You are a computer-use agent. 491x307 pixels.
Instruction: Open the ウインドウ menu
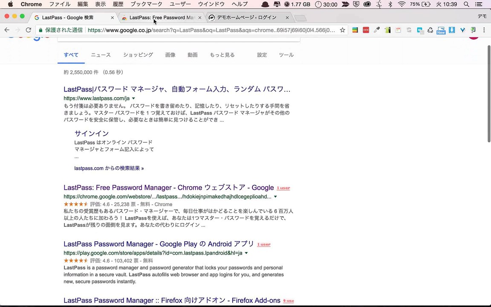pos(211,4)
